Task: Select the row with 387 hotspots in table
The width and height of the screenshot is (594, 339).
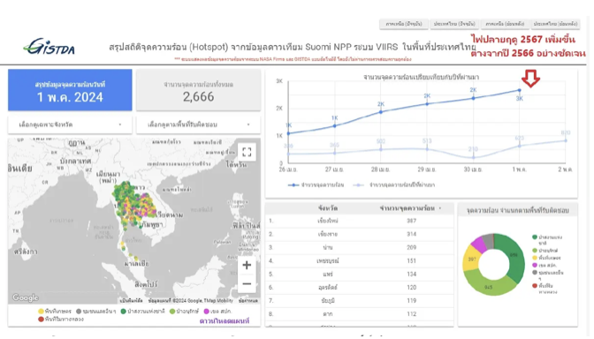Action: 360,221
